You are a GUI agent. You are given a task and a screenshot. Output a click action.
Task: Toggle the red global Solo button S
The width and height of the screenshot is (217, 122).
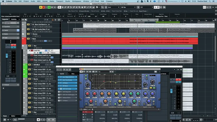[43, 7]
